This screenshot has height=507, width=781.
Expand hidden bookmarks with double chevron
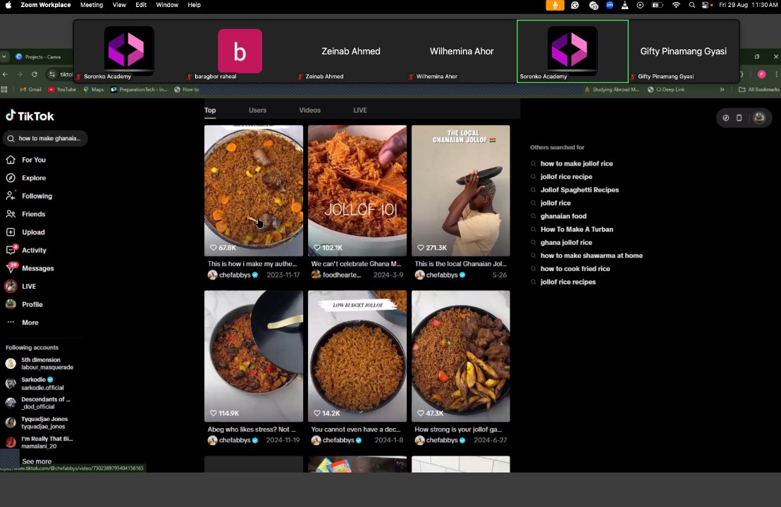pyautogui.click(x=722, y=89)
